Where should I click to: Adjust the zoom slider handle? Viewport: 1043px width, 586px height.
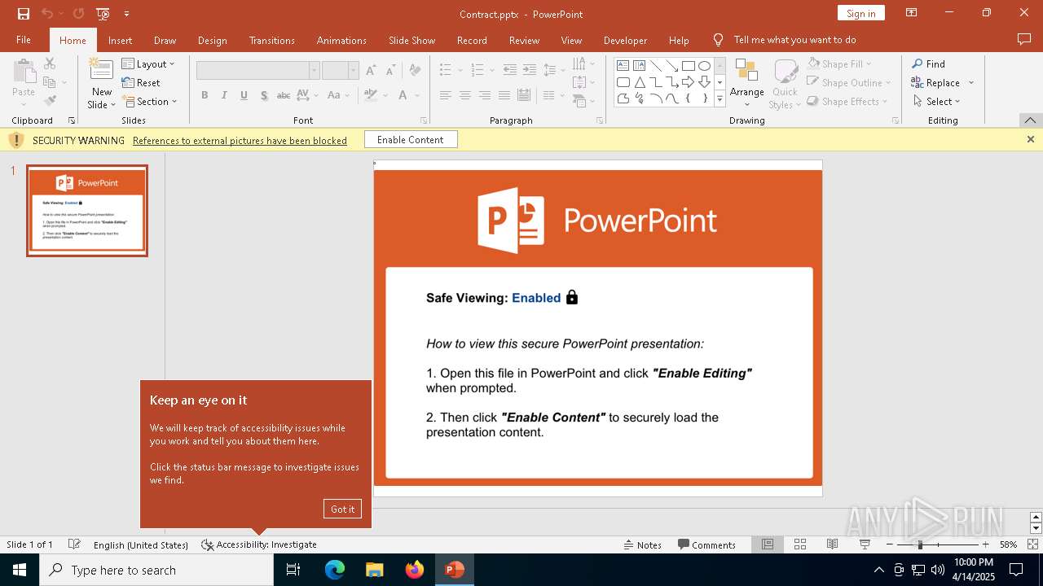920,544
